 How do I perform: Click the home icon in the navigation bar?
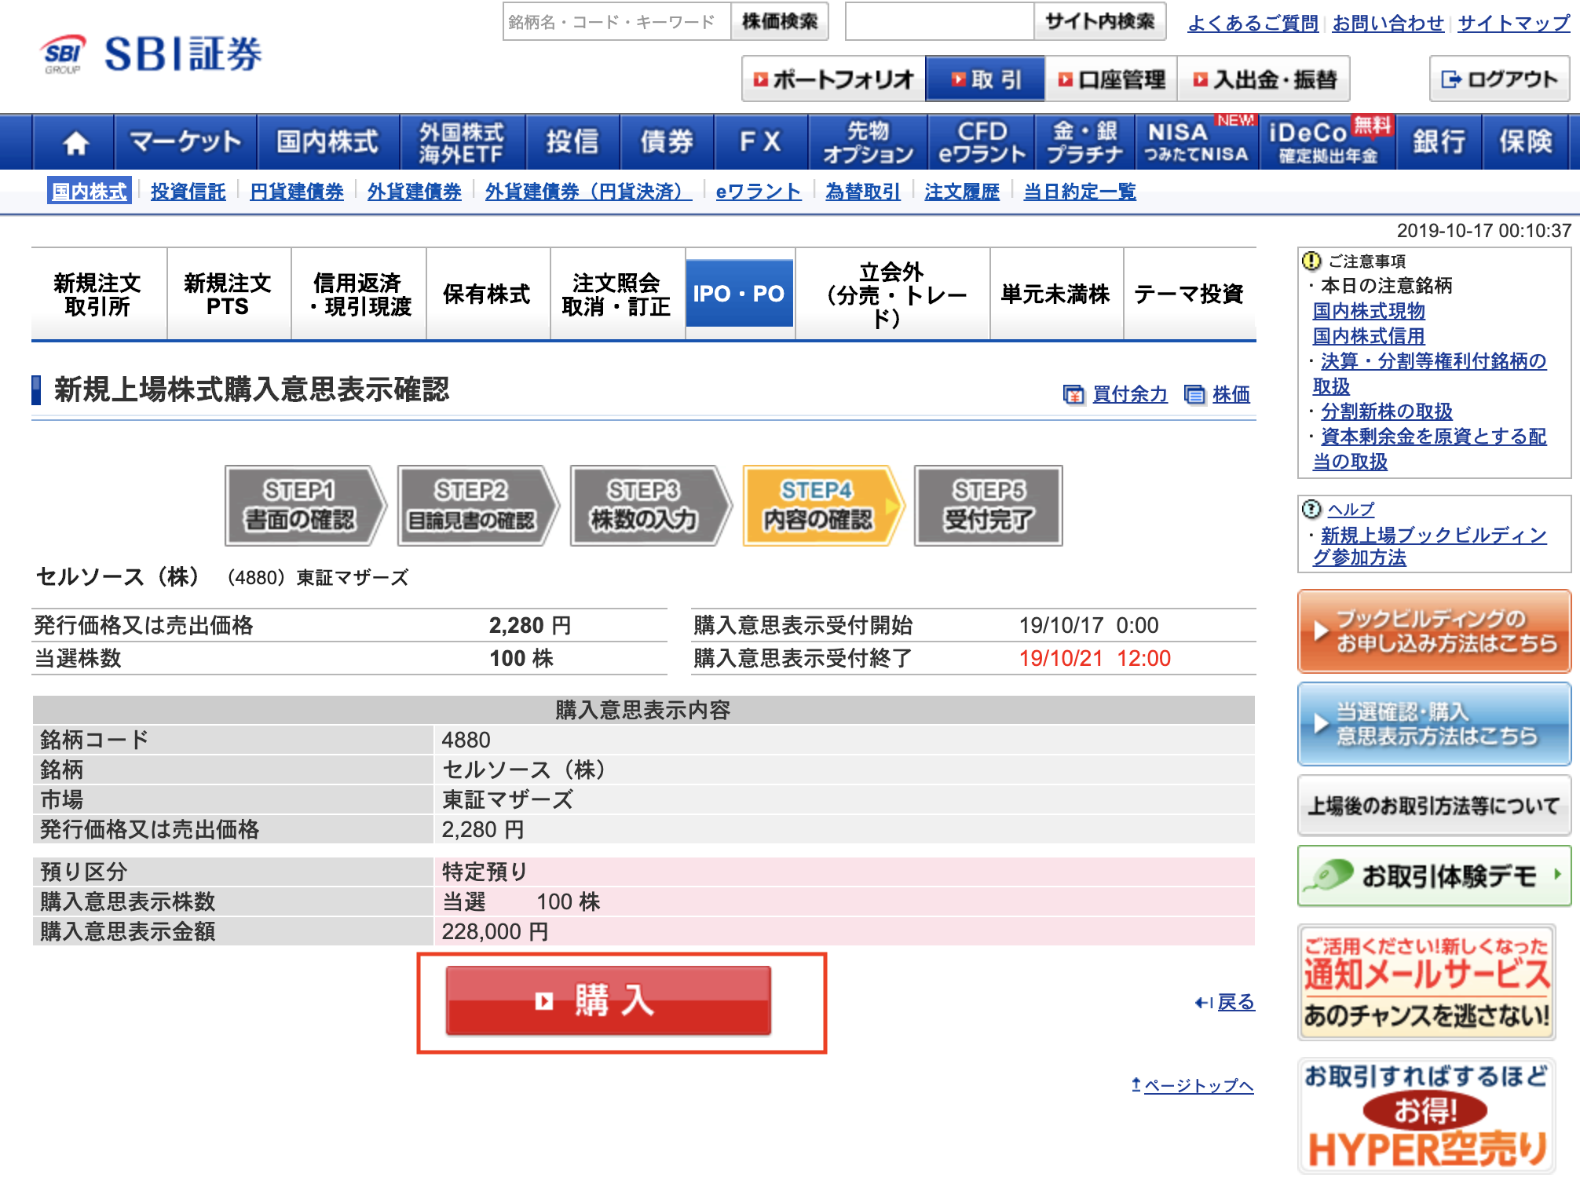[x=75, y=142]
